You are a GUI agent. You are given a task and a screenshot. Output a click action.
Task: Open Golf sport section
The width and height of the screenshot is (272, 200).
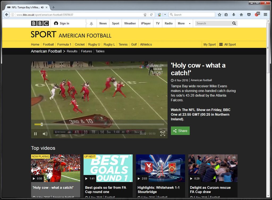[134, 44]
